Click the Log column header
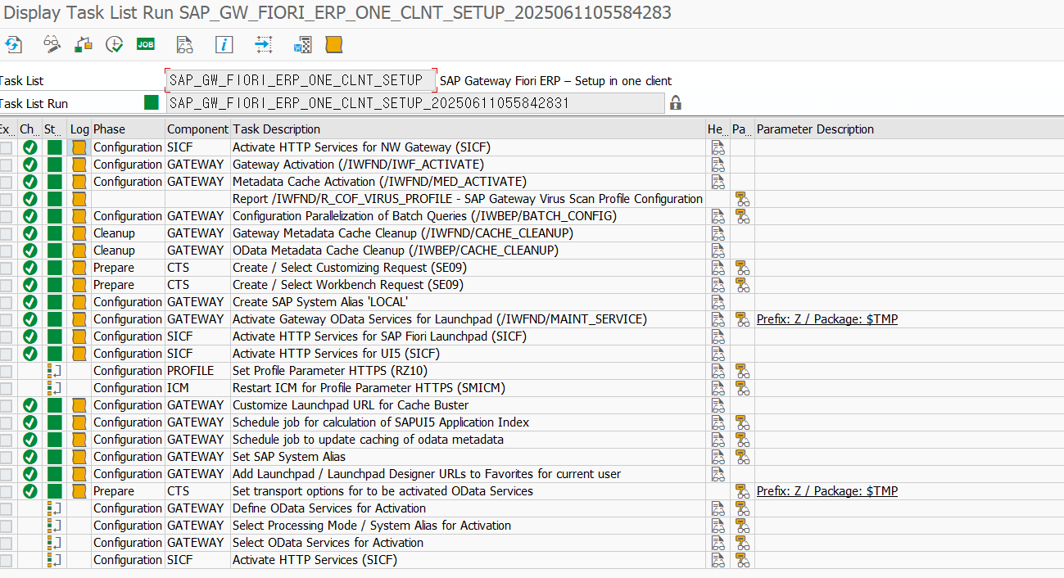 click(79, 129)
